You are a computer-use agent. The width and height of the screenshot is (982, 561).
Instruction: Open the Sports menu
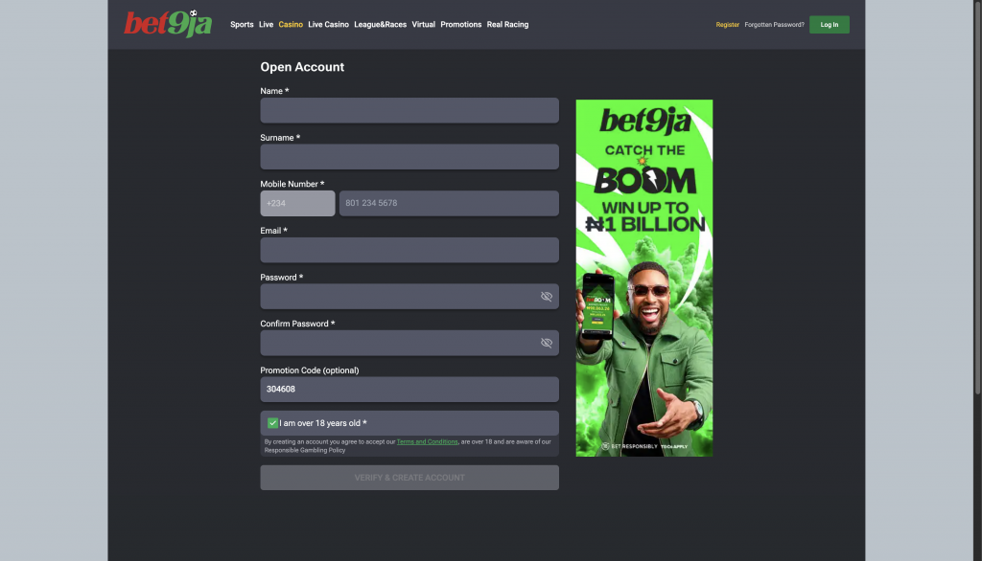coord(242,24)
